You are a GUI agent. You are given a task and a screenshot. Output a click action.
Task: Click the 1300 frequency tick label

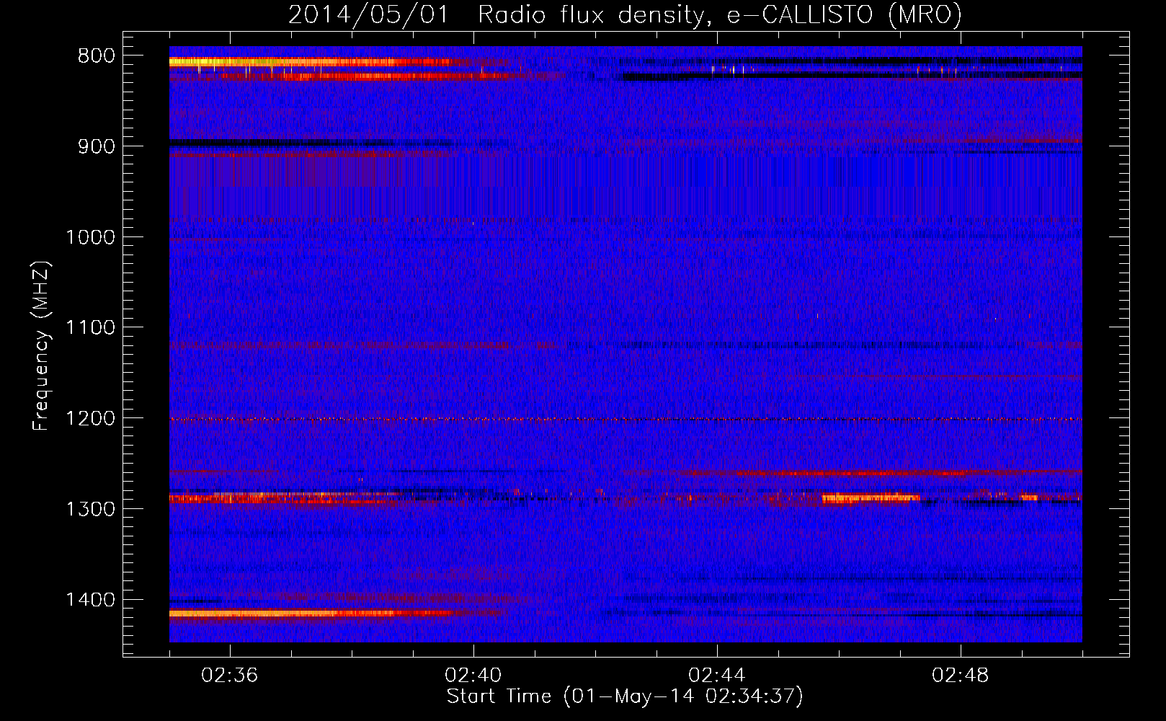tap(90, 509)
